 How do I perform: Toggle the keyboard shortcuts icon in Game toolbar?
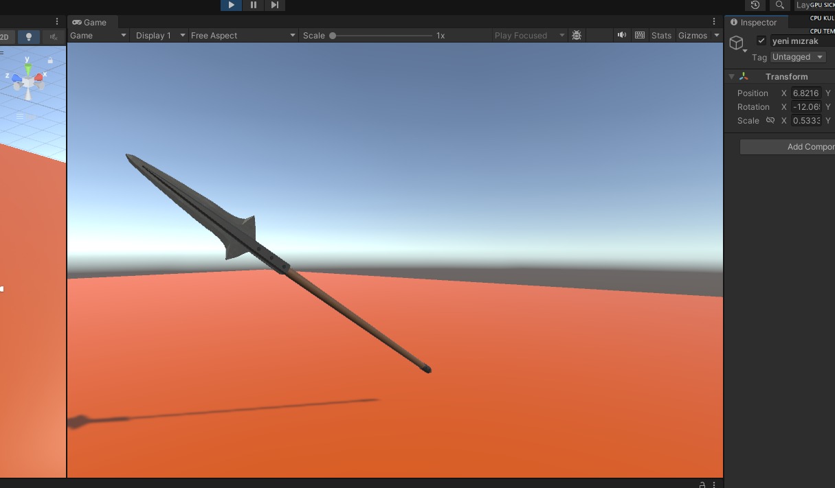click(x=640, y=35)
